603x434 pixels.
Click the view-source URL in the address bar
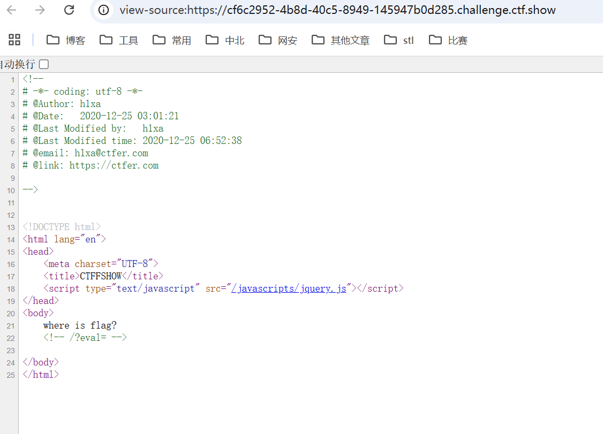click(x=337, y=10)
